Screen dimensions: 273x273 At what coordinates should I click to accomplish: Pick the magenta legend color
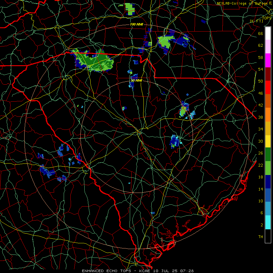[x=268, y=60]
